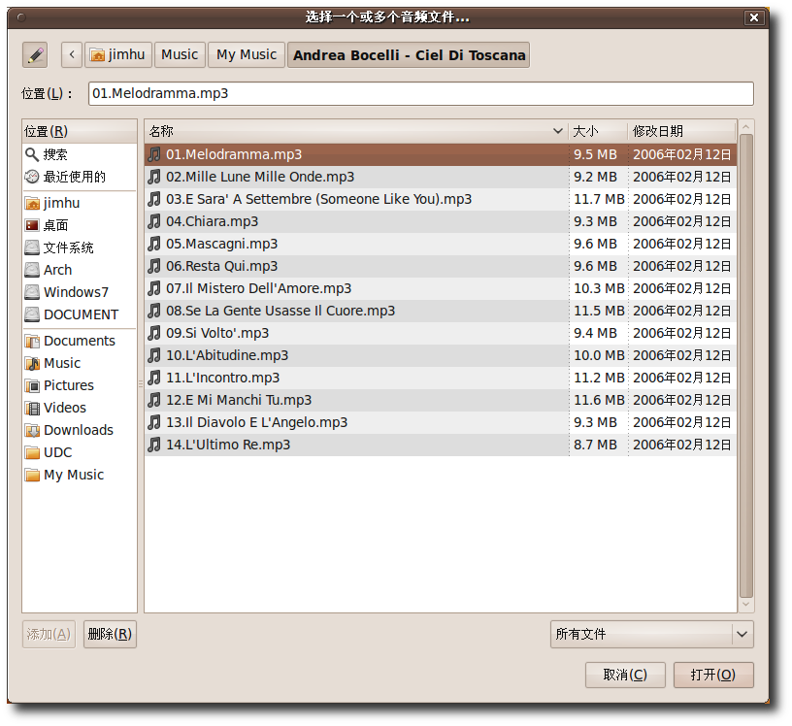
Task: Click the 添加(A) add bookmark button
Action: [49, 634]
